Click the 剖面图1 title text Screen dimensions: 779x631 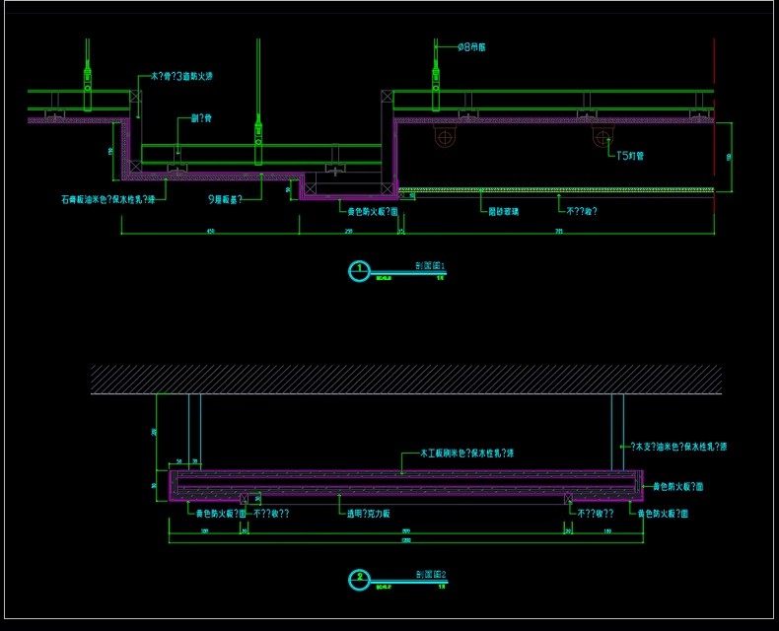pos(430,266)
